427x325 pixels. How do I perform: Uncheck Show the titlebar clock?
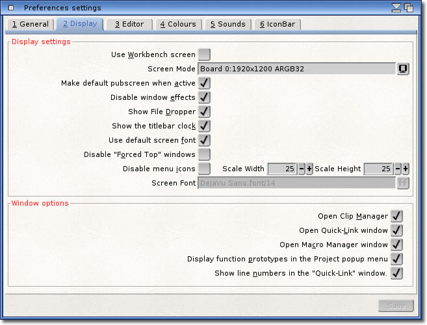point(204,126)
